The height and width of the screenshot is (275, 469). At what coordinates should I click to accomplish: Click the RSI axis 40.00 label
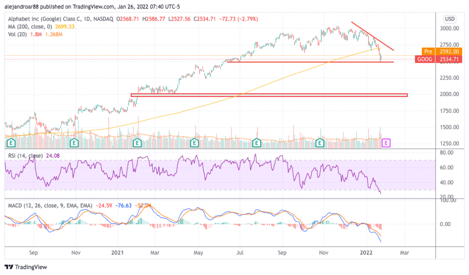(x=447, y=182)
